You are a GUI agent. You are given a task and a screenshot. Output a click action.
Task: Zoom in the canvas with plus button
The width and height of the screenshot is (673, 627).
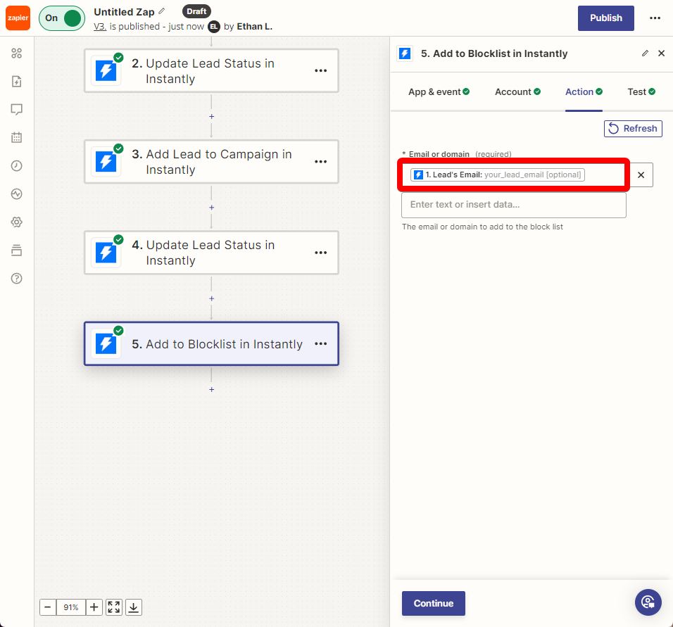click(x=94, y=607)
